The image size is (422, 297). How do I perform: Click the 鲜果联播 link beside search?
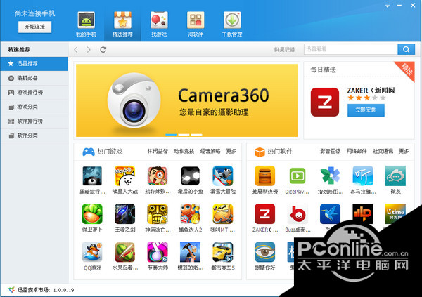point(284,50)
